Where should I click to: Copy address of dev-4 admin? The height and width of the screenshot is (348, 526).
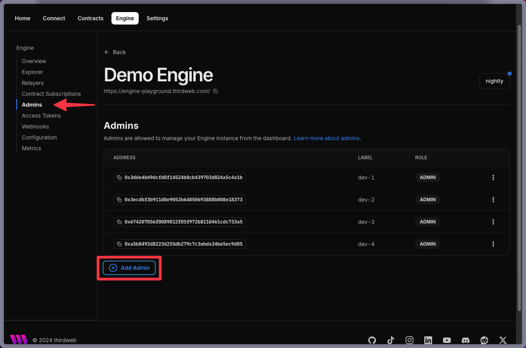pyautogui.click(x=119, y=244)
